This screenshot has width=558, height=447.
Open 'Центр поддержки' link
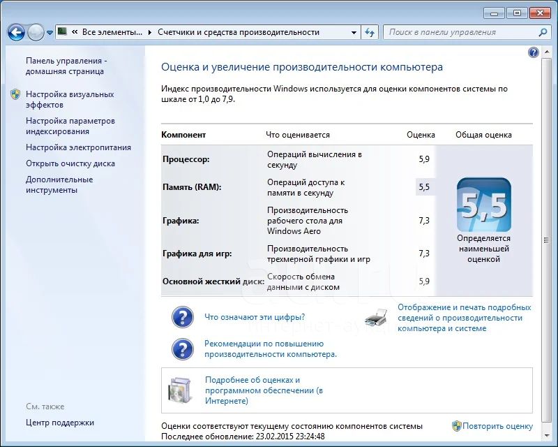tap(60, 423)
